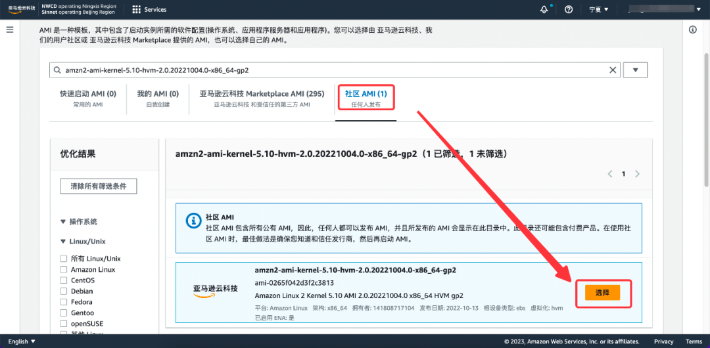Check the openSUSE checkbox
The image size is (710, 348).
[x=63, y=324]
